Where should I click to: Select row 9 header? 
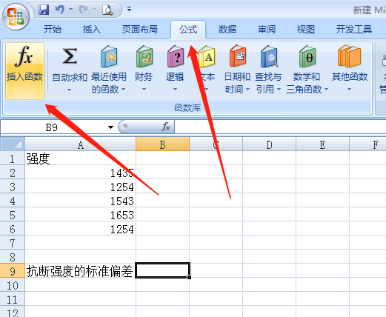13,271
